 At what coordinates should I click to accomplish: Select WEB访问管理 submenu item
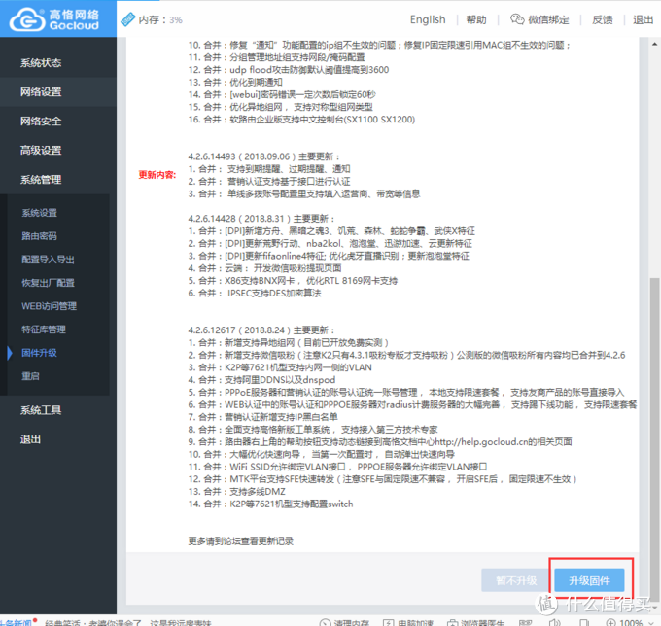pyautogui.click(x=50, y=306)
